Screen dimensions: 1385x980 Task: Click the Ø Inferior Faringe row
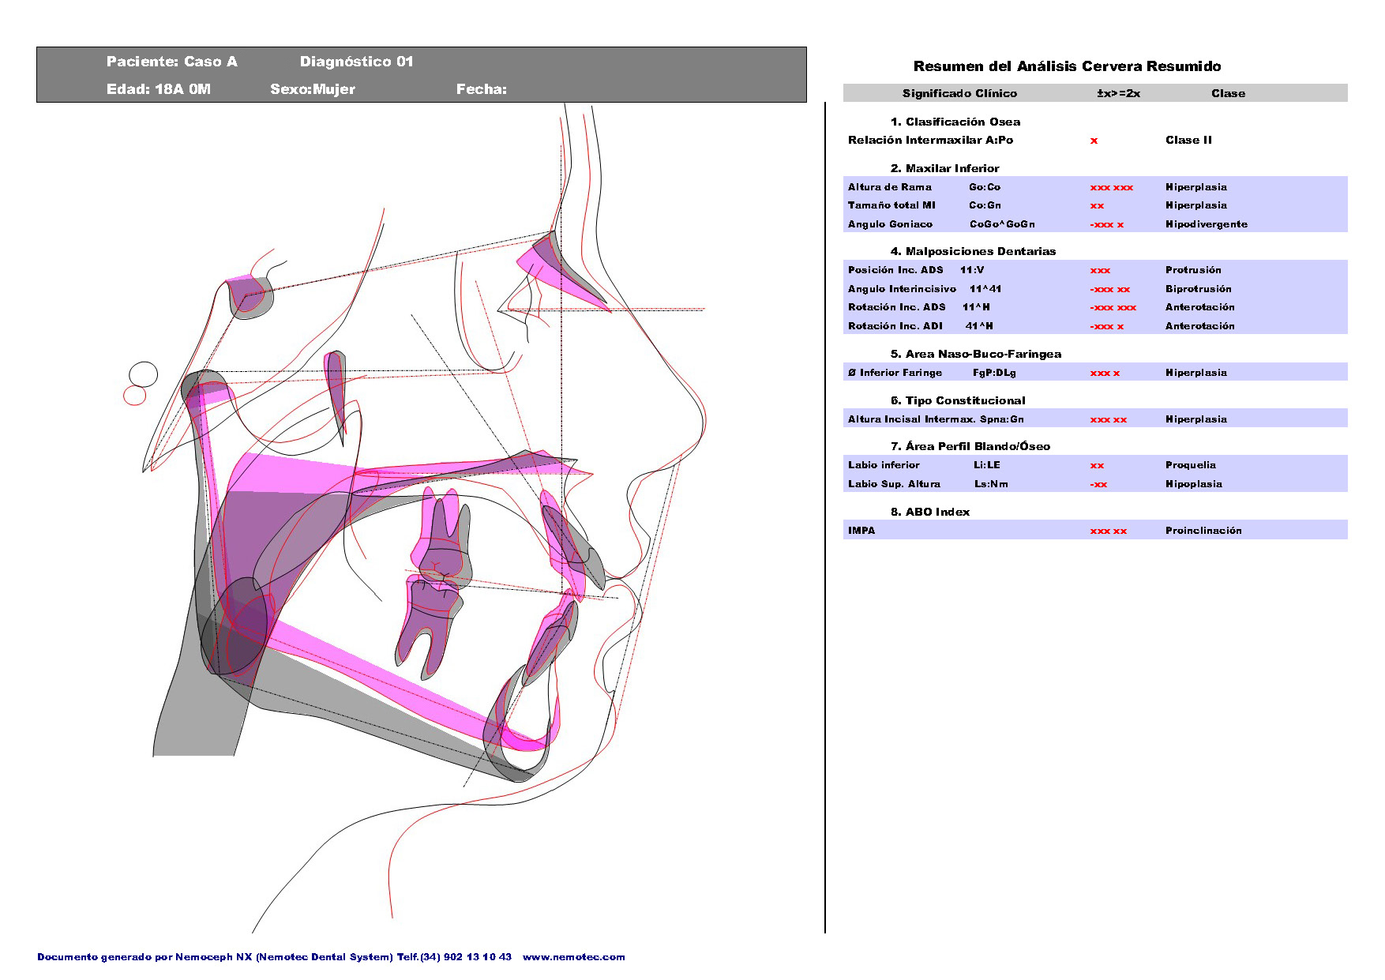click(1094, 373)
